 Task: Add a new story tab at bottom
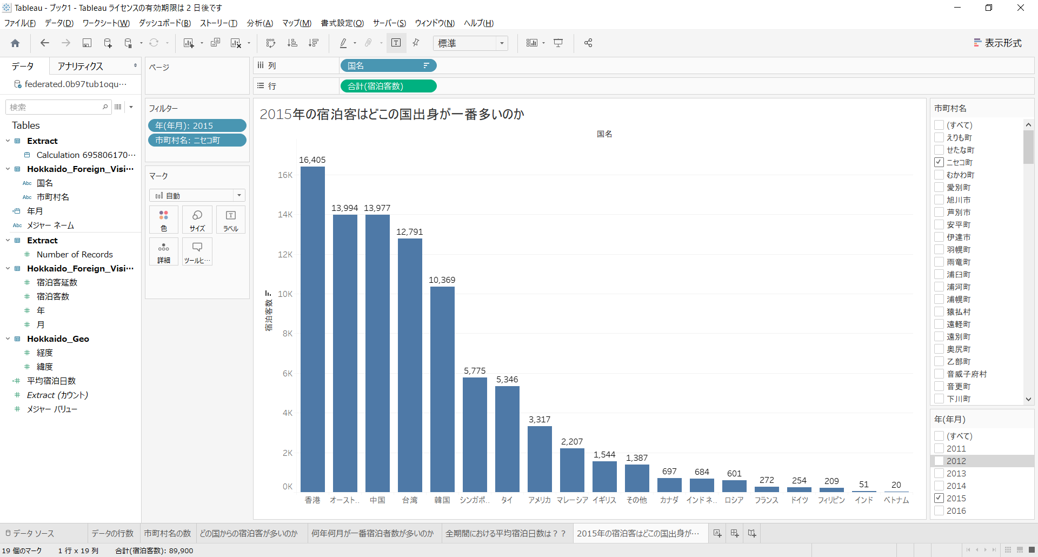point(752,533)
